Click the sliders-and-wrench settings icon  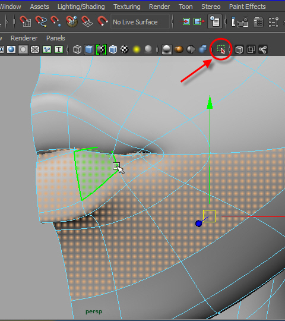click(x=274, y=22)
